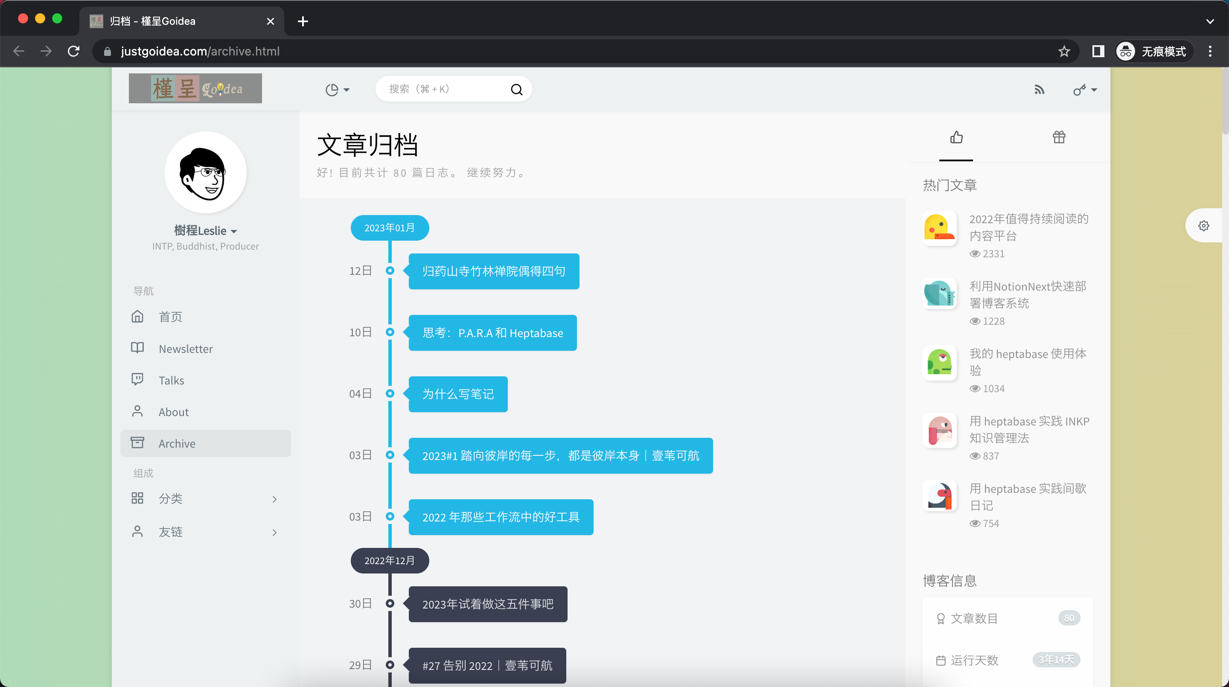Open the theme mode clock icon dropdown
1229x687 pixels.
click(x=337, y=90)
